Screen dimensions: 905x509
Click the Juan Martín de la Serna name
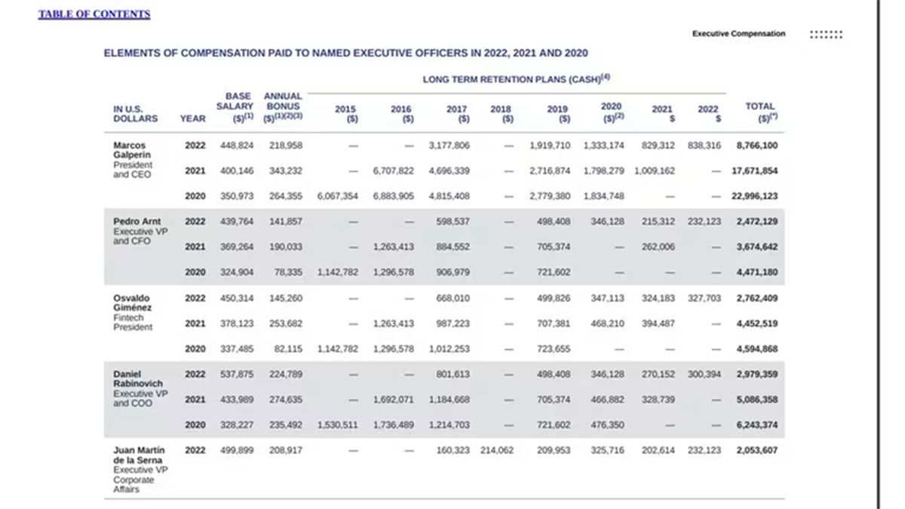click(137, 455)
